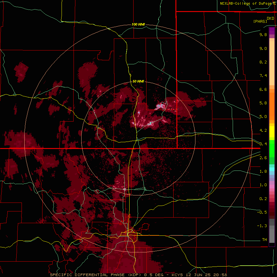Click the [PHAS] label near the legend
Image resolution: width=277 pixels, height=277 pixels.
[x=260, y=21]
